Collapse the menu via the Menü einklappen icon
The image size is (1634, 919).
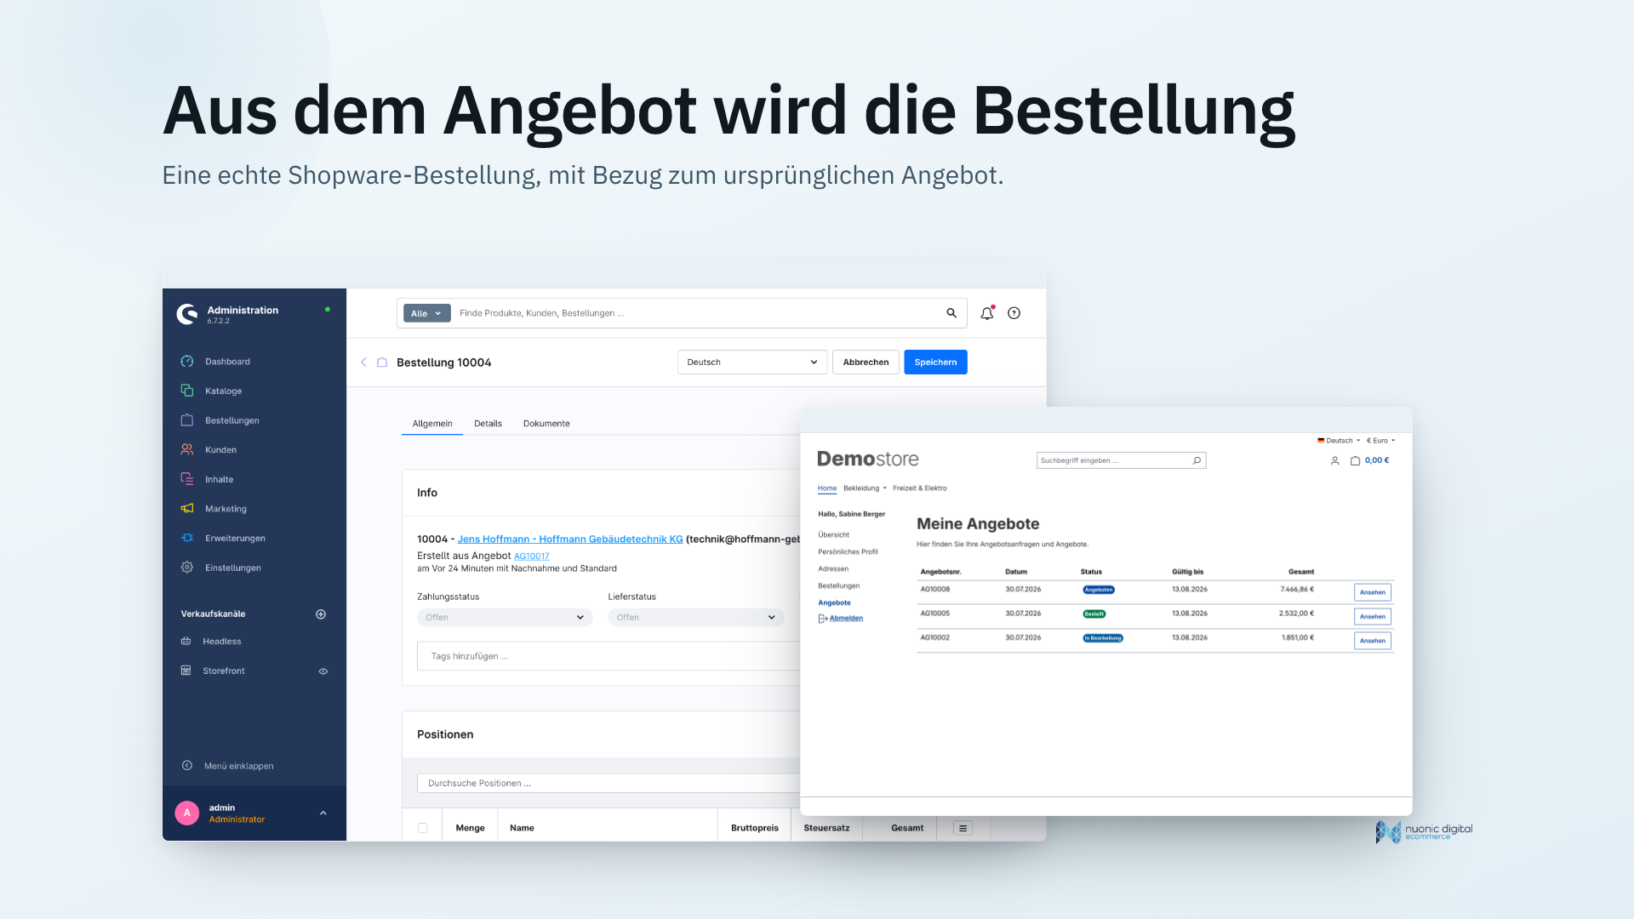[187, 766]
